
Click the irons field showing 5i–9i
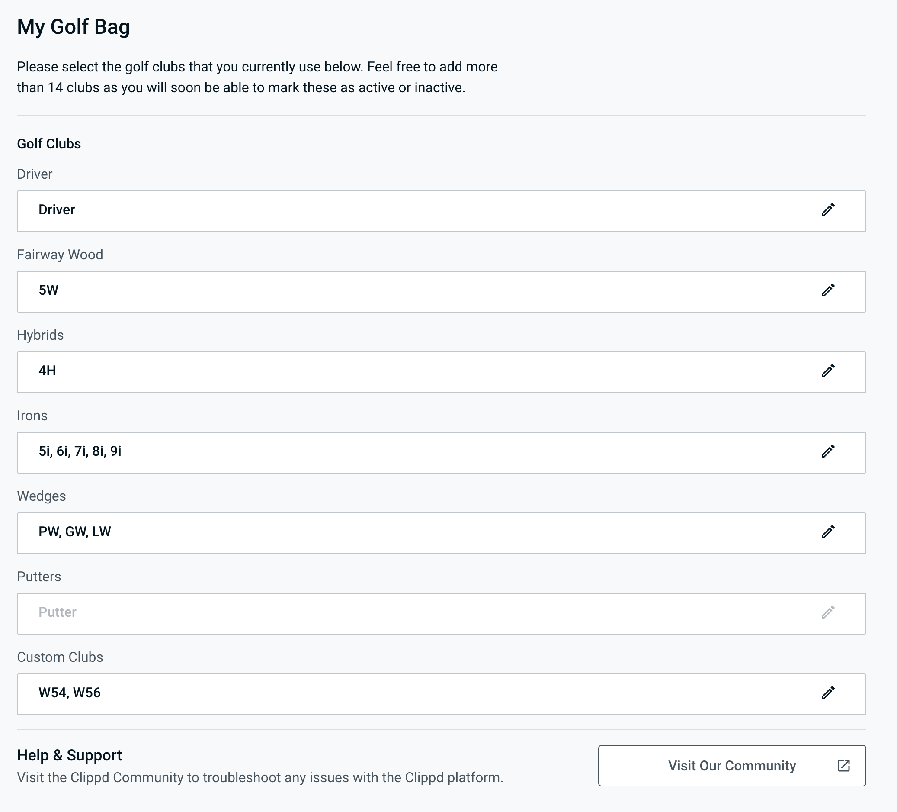(x=400, y=453)
